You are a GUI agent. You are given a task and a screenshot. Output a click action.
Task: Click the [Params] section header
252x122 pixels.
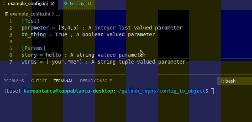[34, 48]
